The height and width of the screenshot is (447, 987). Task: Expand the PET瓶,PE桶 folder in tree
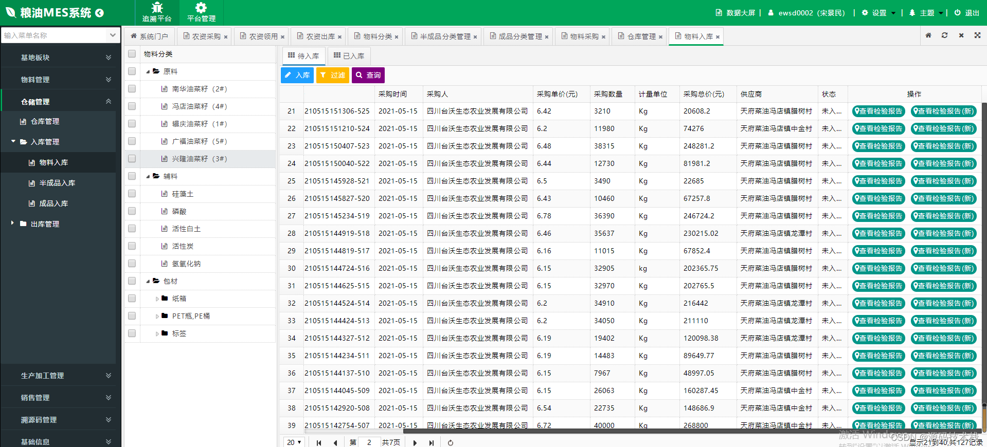coord(157,316)
